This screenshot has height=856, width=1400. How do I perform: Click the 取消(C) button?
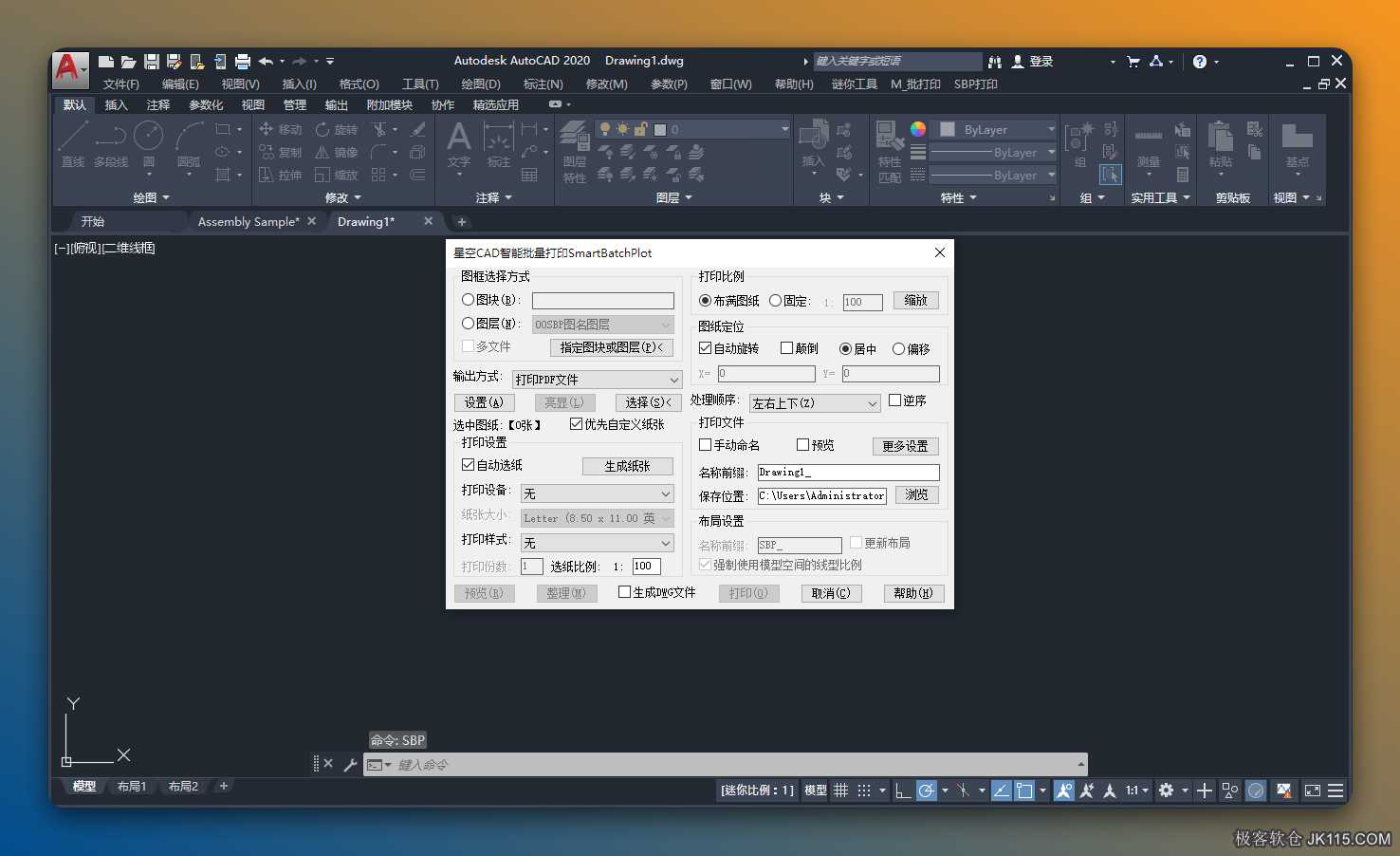[831, 593]
